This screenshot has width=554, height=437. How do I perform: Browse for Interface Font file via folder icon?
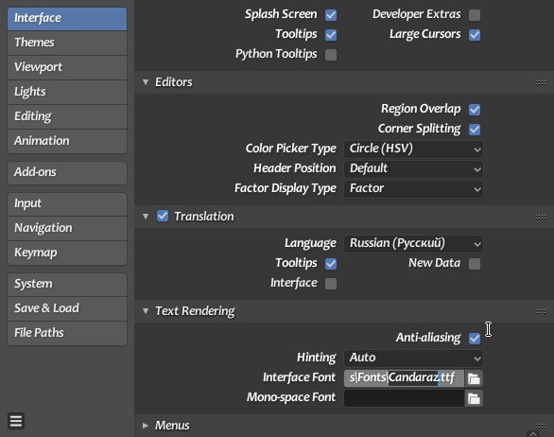tap(474, 378)
